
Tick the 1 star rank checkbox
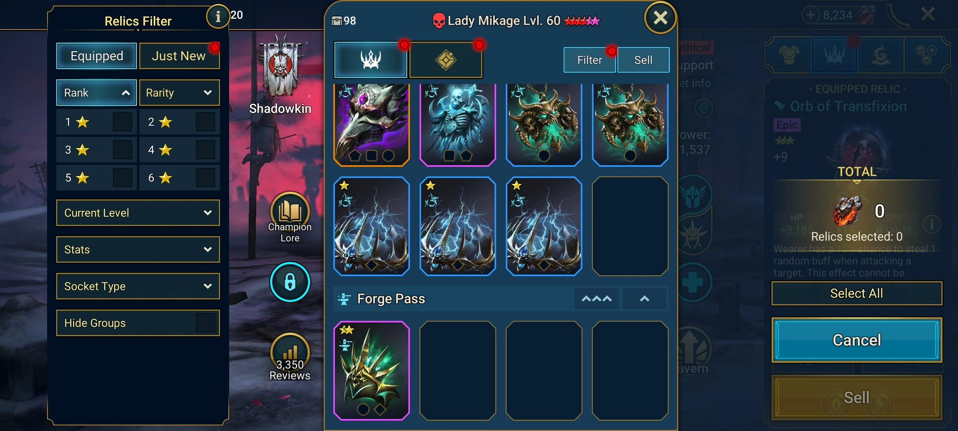point(122,122)
